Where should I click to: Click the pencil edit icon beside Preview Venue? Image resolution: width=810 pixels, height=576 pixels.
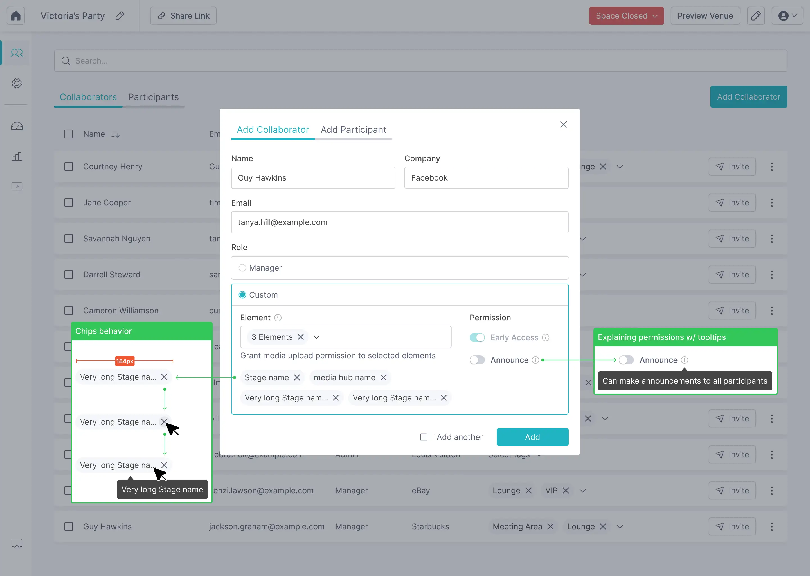[756, 15]
